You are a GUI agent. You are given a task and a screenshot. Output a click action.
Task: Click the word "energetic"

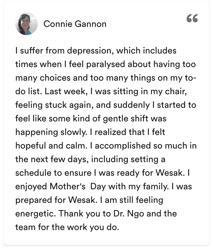[x=35, y=214]
